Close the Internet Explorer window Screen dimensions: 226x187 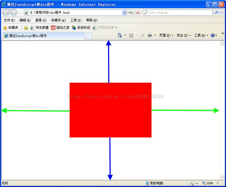click(x=221, y=5)
